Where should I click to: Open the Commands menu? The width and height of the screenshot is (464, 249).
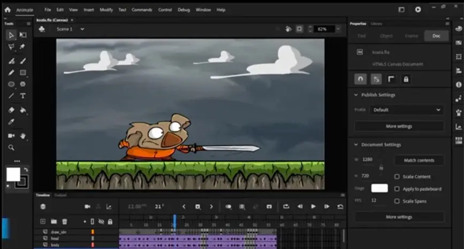(142, 10)
